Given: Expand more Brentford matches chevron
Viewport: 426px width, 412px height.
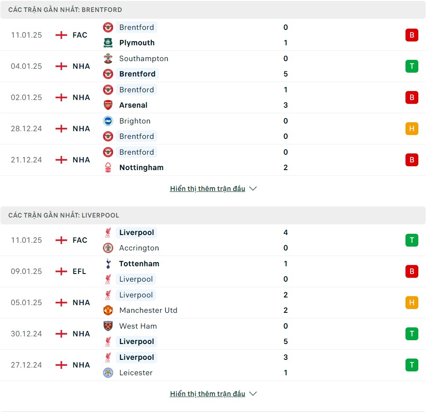Looking at the screenshot, I should pos(253,188).
